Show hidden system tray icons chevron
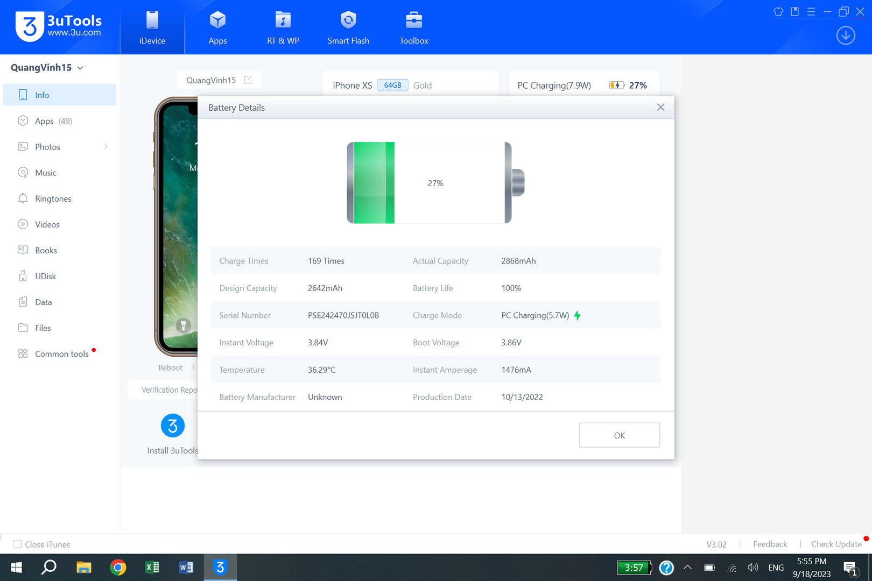The width and height of the screenshot is (872, 581). click(x=687, y=568)
